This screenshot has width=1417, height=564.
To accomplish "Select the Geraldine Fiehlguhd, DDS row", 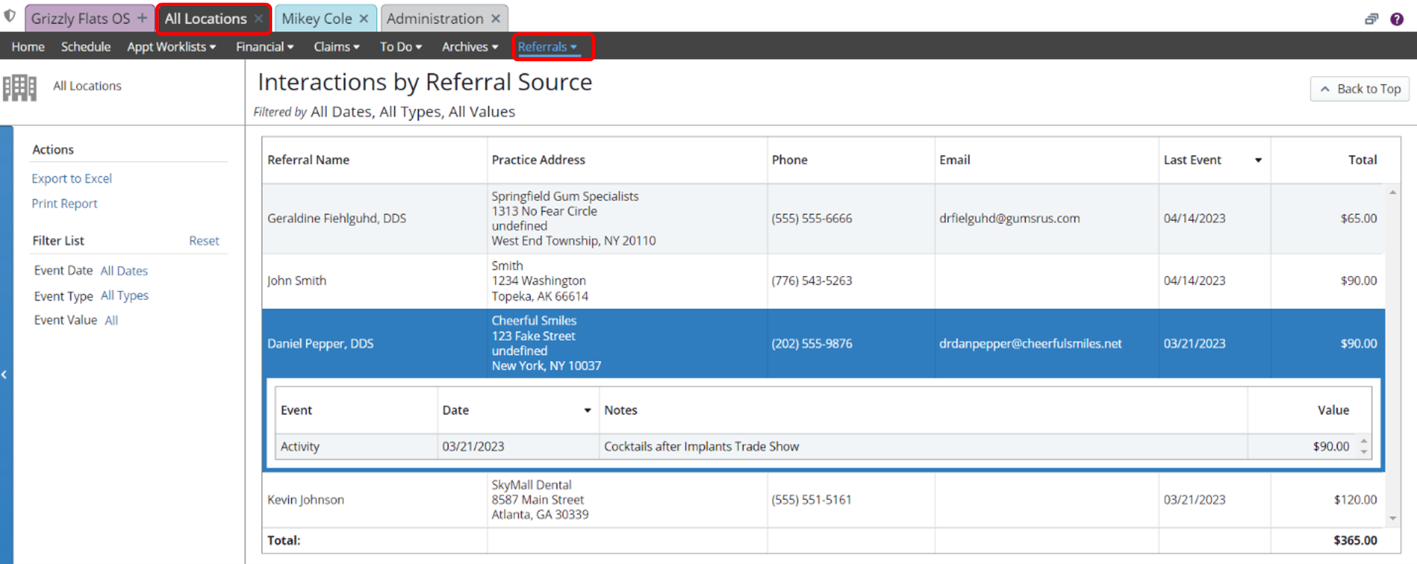I will click(823, 218).
